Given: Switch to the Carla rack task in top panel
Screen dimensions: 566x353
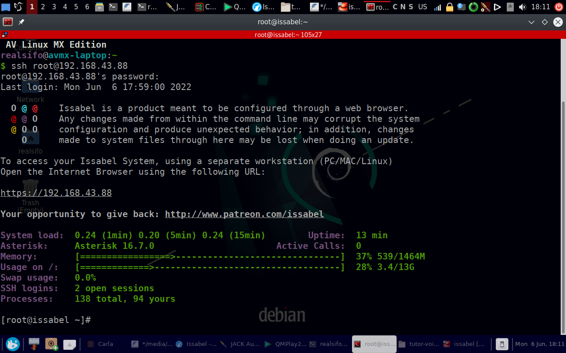Looking at the screenshot, I should (x=205, y=7).
